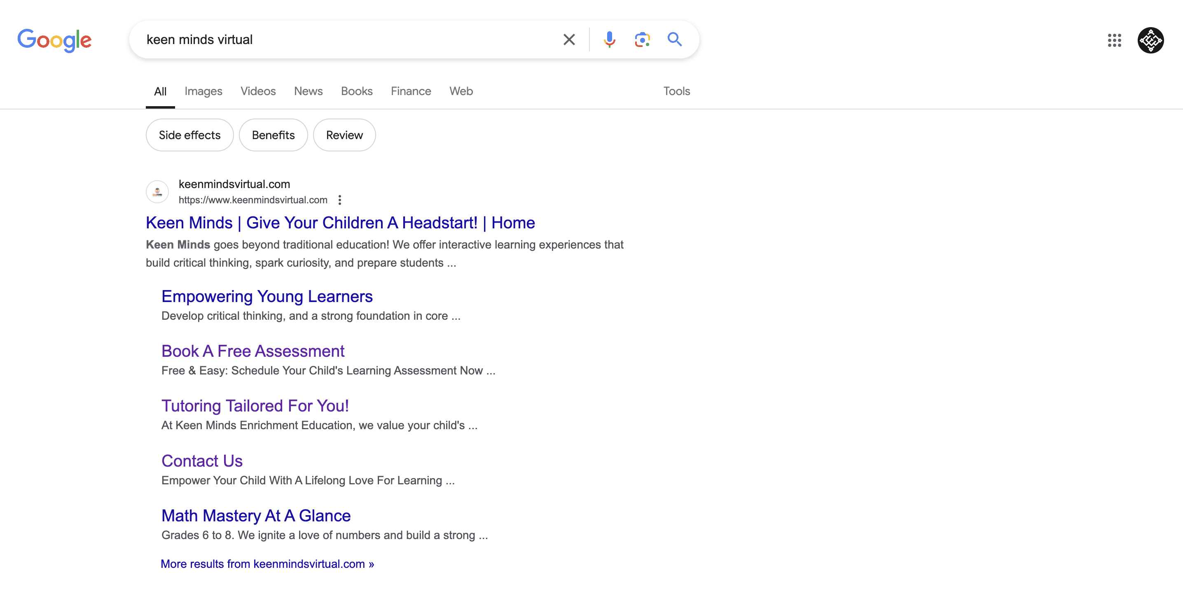The image size is (1183, 609).
Task: Open the Google account avatar
Action: point(1150,40)
